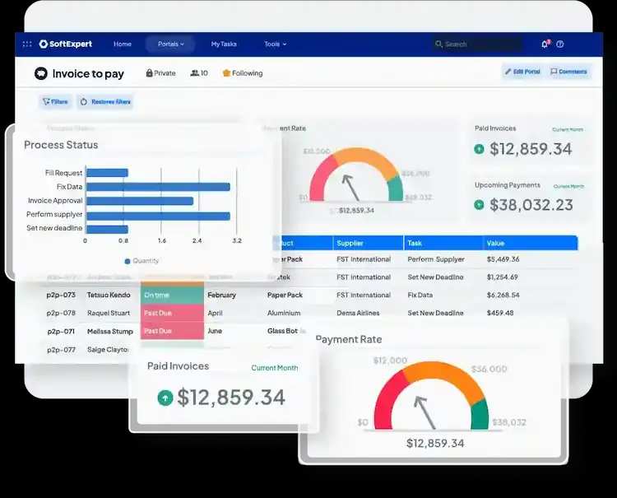617x498 pixels.
Task: Expand the Tools dropdown menu
Action: click(275, 44)
